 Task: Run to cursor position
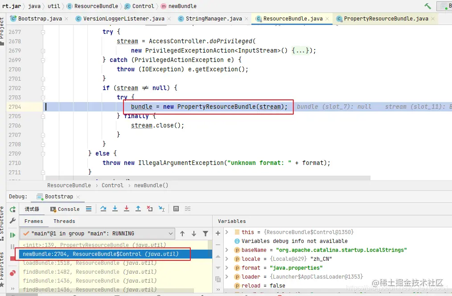(x=161, y=209)
